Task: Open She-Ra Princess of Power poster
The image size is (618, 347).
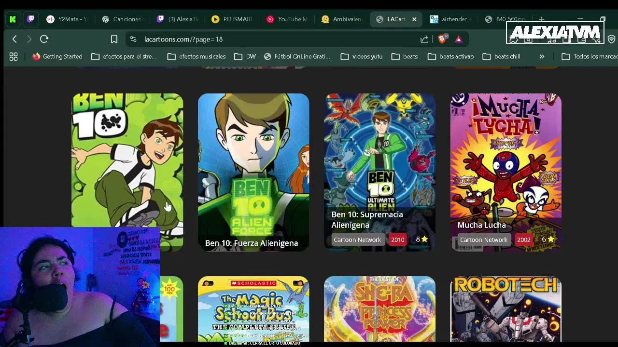Action: [379, 309]
